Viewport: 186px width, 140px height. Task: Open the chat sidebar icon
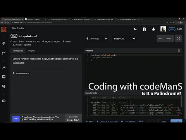[x=4, y=77]
